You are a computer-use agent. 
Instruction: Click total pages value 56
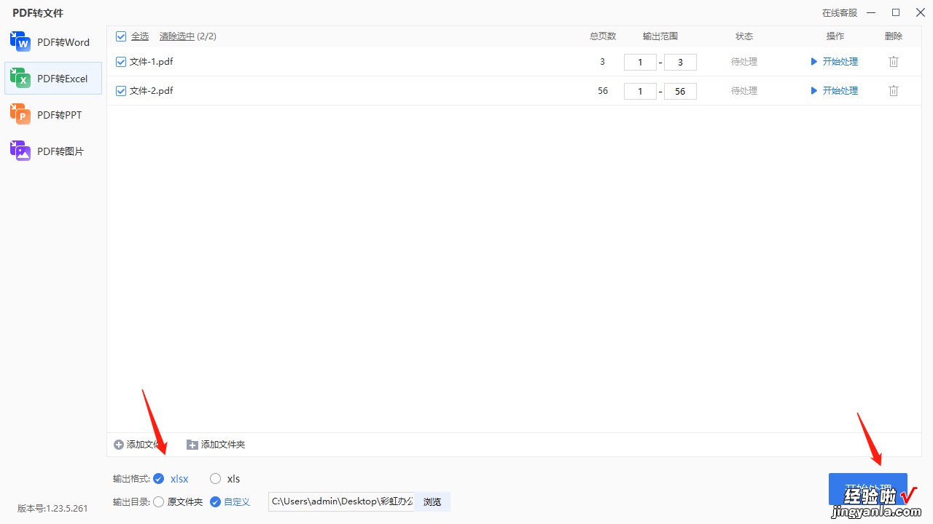pos(603,91)
